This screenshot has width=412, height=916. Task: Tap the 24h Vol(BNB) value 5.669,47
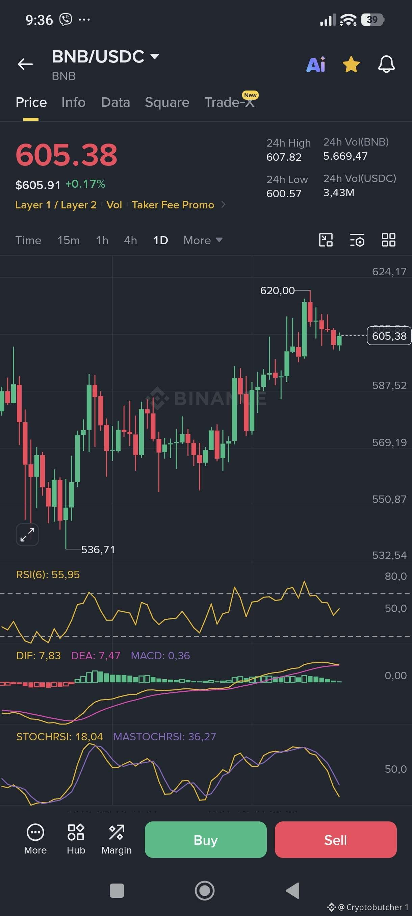(x=345, y=156)
